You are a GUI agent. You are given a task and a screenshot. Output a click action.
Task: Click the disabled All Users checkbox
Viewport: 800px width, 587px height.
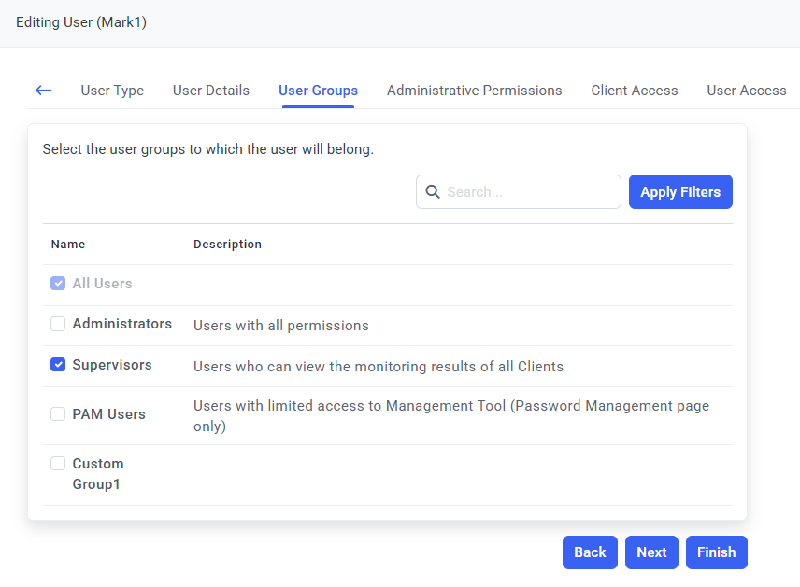[58, 283]
